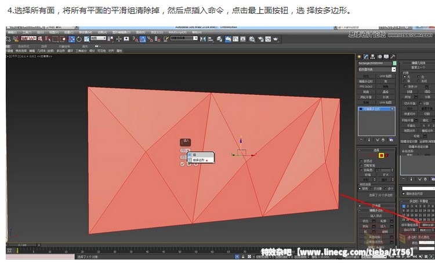Open the Utilities hammer panel tab
This screenshot has height=263, width=435.
pos(393,57)
